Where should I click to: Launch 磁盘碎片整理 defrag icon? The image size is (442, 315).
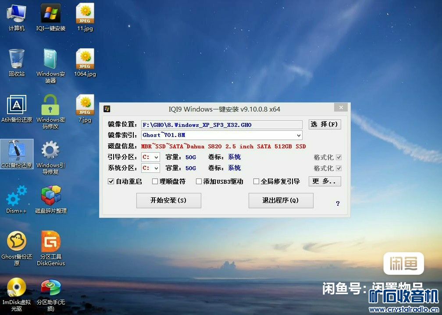(51, 199)
